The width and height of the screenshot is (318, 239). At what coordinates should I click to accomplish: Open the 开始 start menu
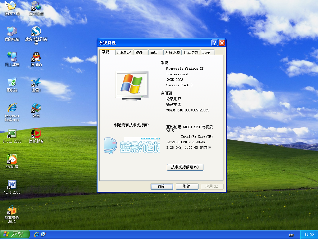pos(15,234)
